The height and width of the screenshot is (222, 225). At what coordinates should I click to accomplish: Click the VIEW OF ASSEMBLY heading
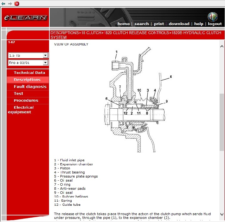coord(71,44)
